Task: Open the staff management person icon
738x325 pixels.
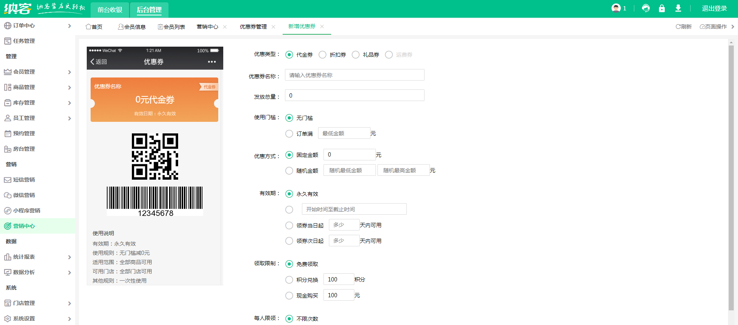Action: [x=8, y=118]
